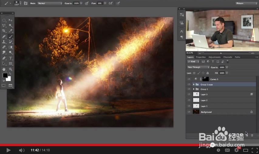The width and height of the screenshot is (259, 154).
Task: Hide the Group 1 layer
Action: (189, 89)
